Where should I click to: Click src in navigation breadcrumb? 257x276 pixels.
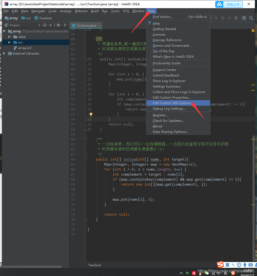[26, 18]
